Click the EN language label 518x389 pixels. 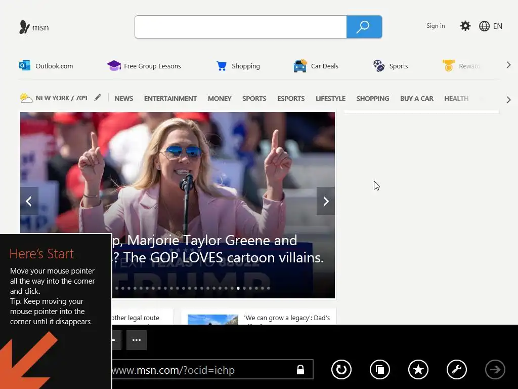[498, 26]
